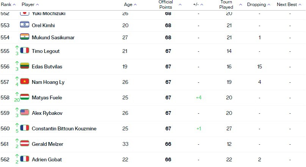Click the Austria flag beside Gerald Melzer
306x167 pixels.
pos(25,143)
